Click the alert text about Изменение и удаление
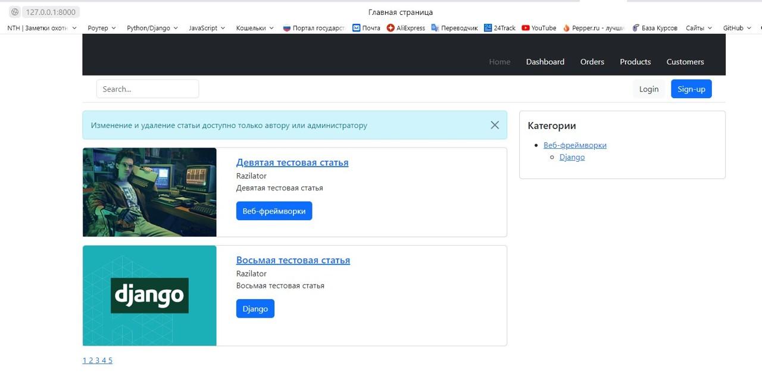The image size is (762, 376). (x=229, y=126)
